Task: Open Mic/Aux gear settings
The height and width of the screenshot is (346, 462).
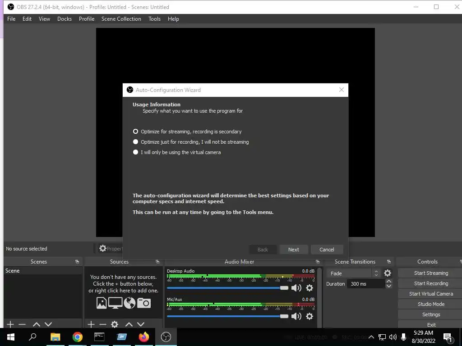Action: tap(310, 316)
